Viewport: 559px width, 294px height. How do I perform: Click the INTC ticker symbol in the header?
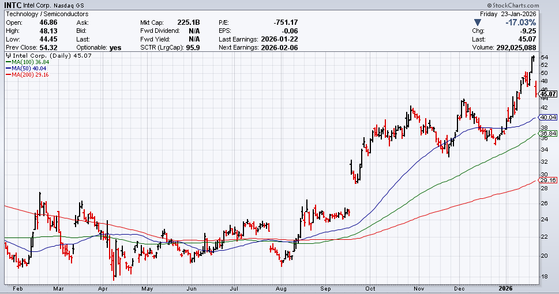click(x=14, y=5)
